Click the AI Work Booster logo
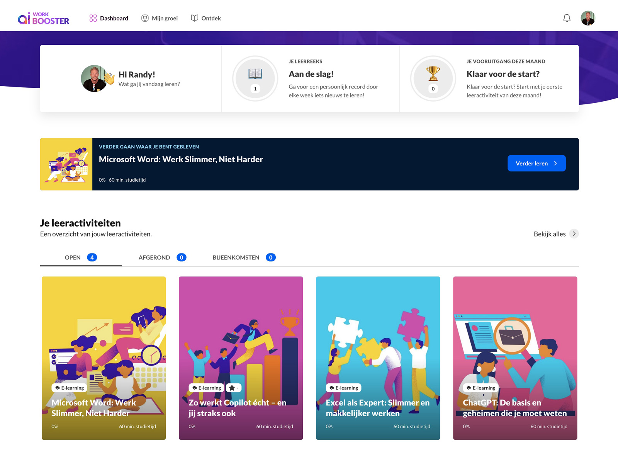The height and width of the screenshot is (463, 618). (44, 18)
